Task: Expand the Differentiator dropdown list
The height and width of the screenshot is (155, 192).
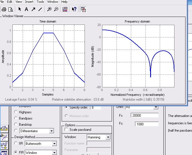Action: point(51,131)
